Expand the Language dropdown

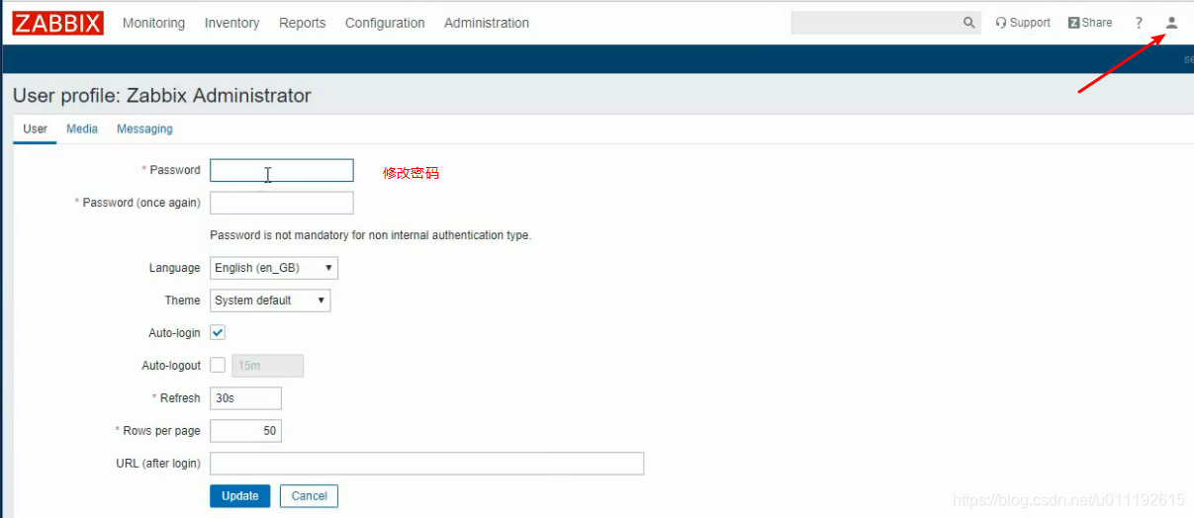pos(274,268)
